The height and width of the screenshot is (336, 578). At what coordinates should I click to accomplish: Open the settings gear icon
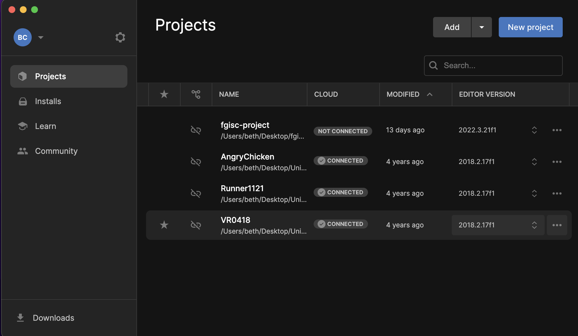pos(120,37)
